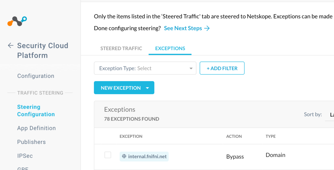This screenshot has height=170, width=334.
Task: Click the internal.fnifni.net exception tag
Action: click(x=144, y=156)
